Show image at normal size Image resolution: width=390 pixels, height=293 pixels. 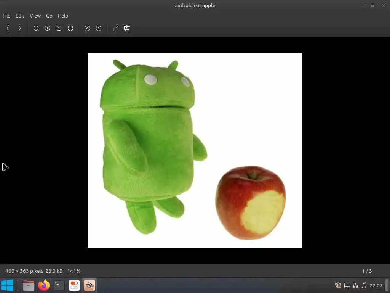coord(59,28)
